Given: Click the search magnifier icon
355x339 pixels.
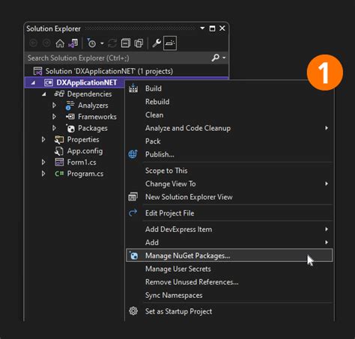Looking at the screenshot, I should point(216,58).
